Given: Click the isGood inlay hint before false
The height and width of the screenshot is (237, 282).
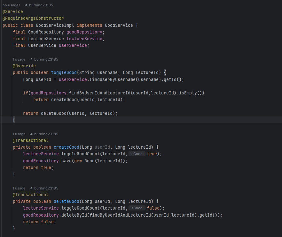Looking at the screenshot, I should click(x=137, y=208).
